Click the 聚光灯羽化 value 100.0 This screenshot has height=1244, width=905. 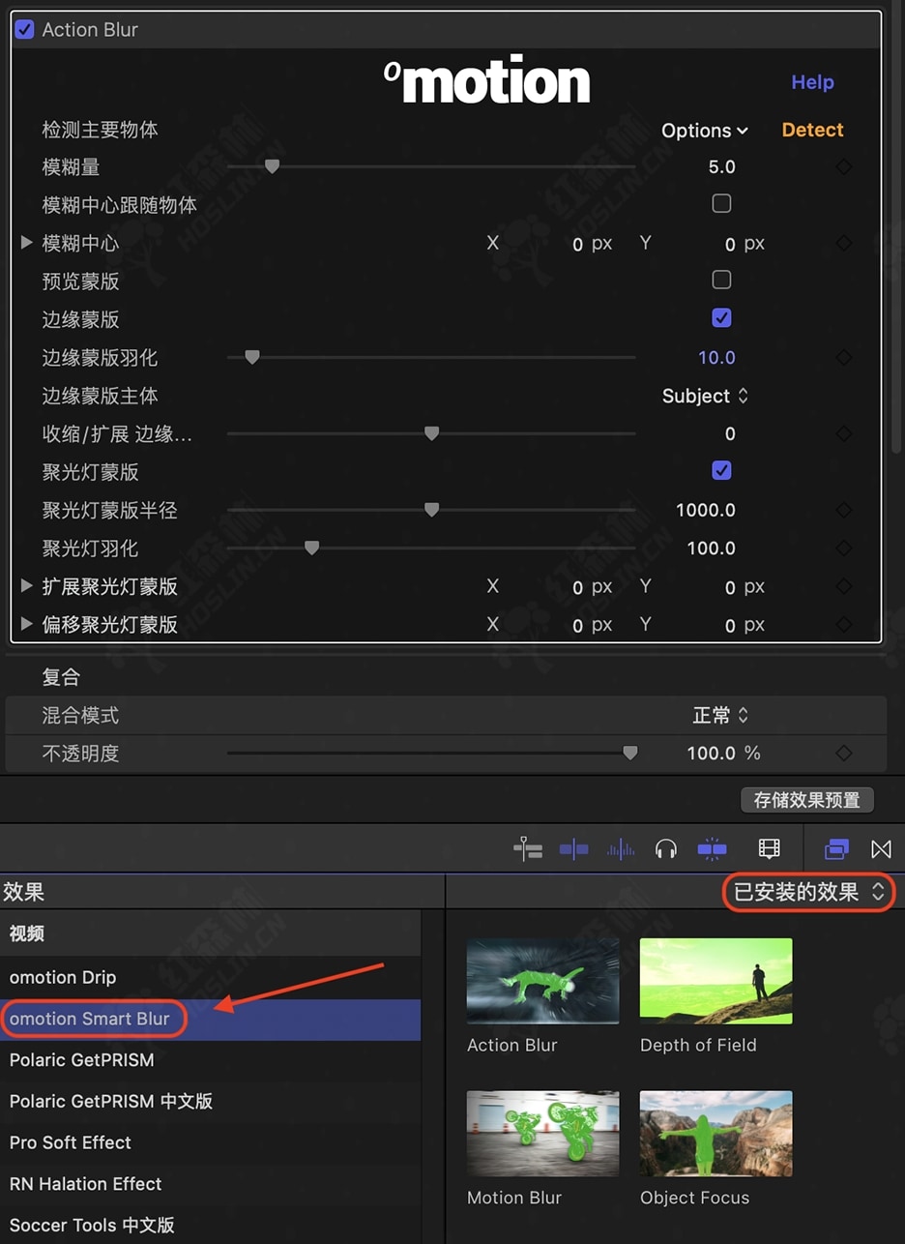[x=711, y=548]
